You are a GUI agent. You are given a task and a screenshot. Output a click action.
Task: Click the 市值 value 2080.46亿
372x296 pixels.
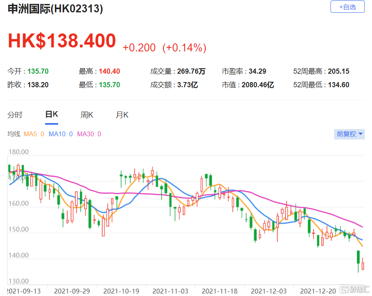pyautogui.click(x=258, y=84)
